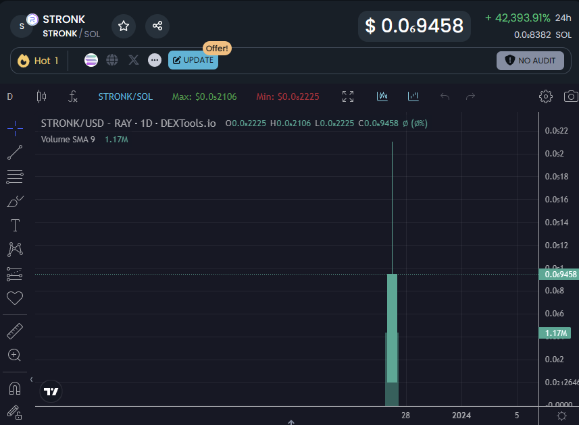Select the trend line tool
The width and height of the screenshot is (579, 425).
pyautogui.click(x=15, y=152)
